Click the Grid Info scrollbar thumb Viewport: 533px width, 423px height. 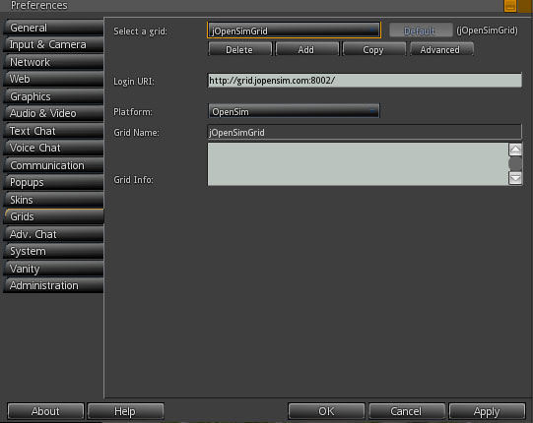point(515,163)
